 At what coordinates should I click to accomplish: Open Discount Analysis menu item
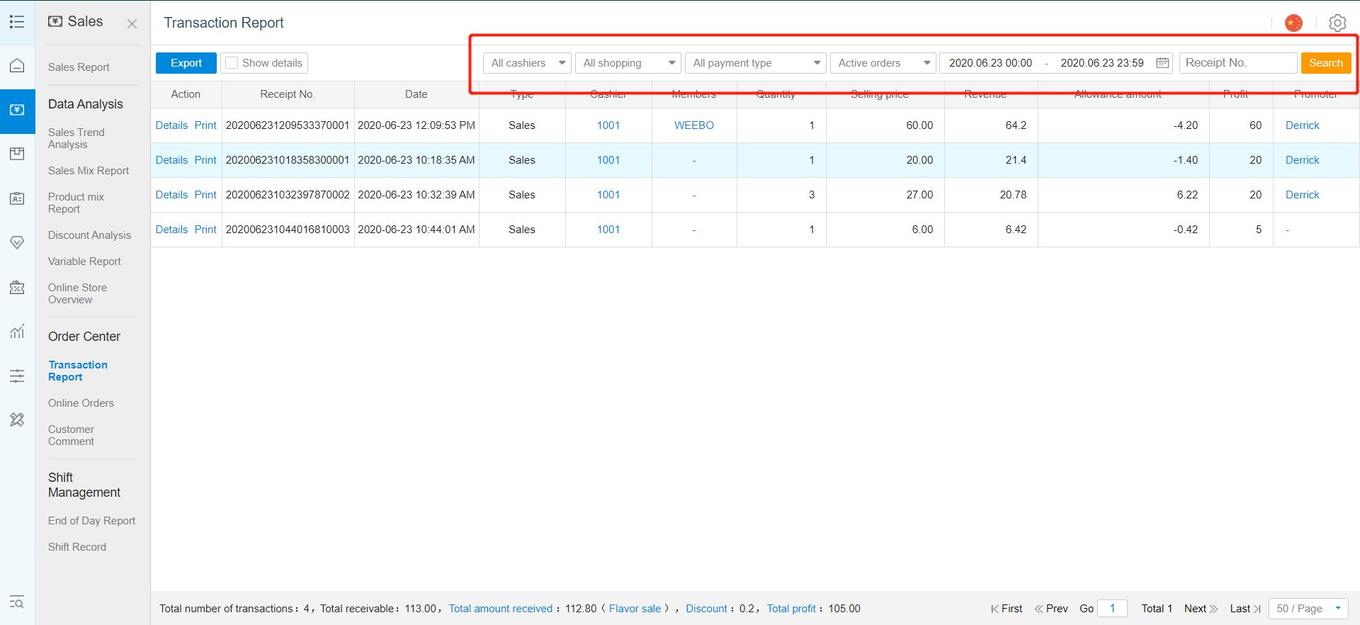click(89, 235)
